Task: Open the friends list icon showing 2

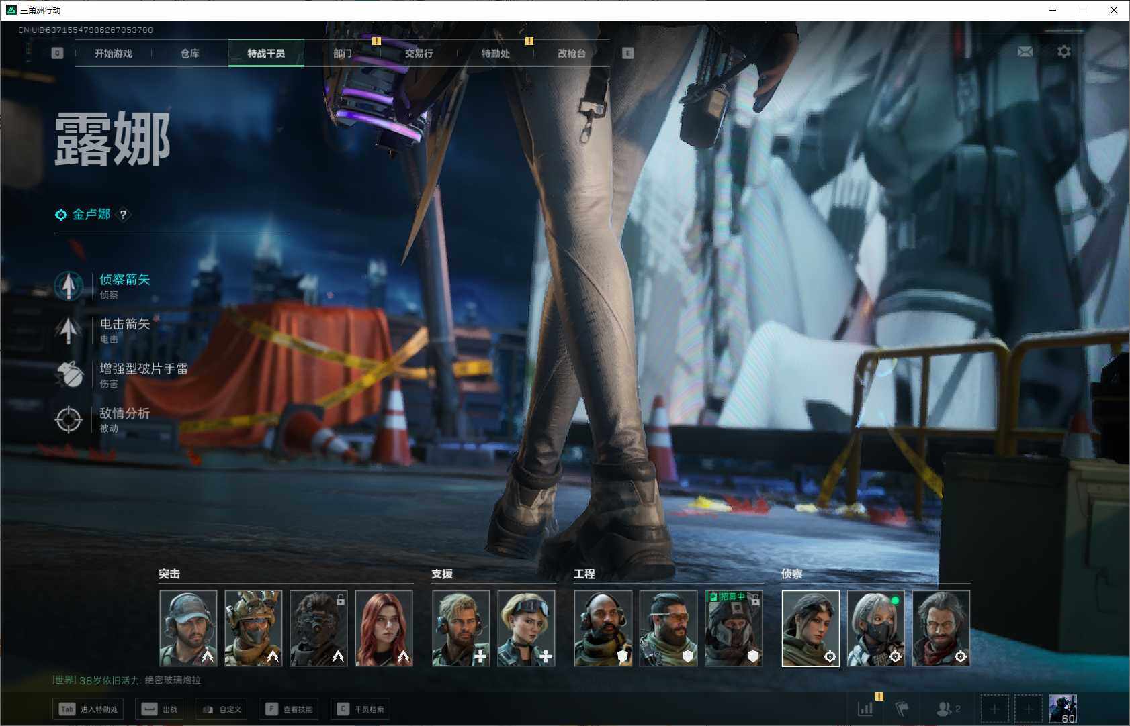Action: tap(948, 709)
